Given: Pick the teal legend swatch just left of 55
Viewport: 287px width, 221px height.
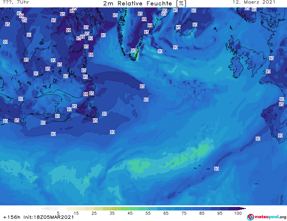Looking at the screenshot, I should coord(143,209).
